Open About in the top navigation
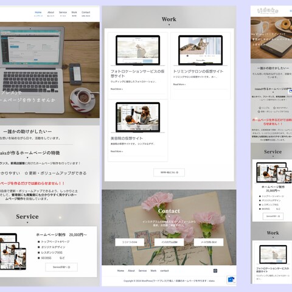Screen dimensions: 292x292 pos(50,13)
